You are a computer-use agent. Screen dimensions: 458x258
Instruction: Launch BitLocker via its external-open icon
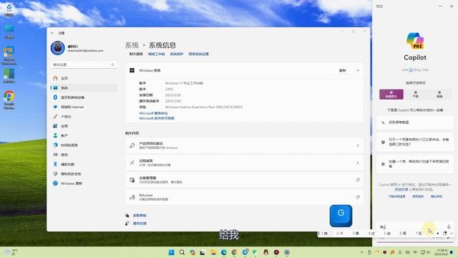358,197
